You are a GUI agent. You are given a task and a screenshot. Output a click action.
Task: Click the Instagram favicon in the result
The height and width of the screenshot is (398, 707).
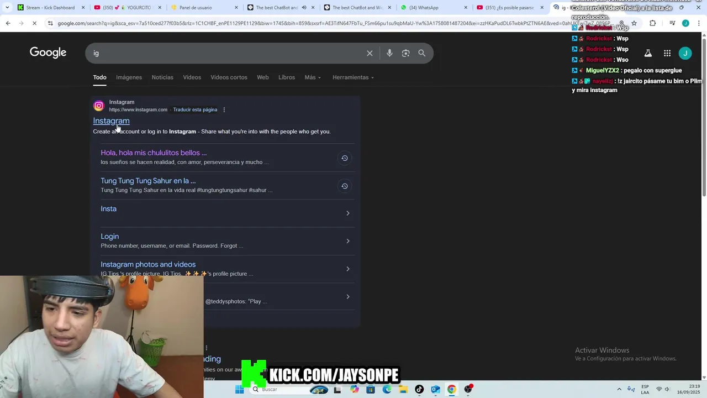[x=98, y=106]
